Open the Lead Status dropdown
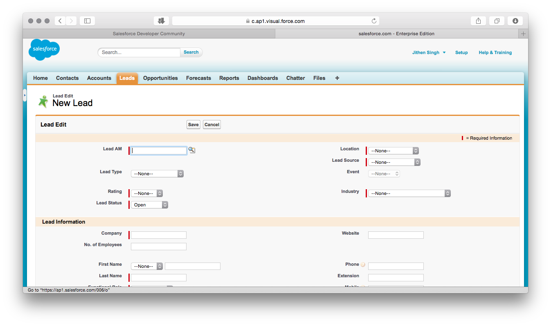This screenshot has width=551, height=326. [x=149, y=205]
